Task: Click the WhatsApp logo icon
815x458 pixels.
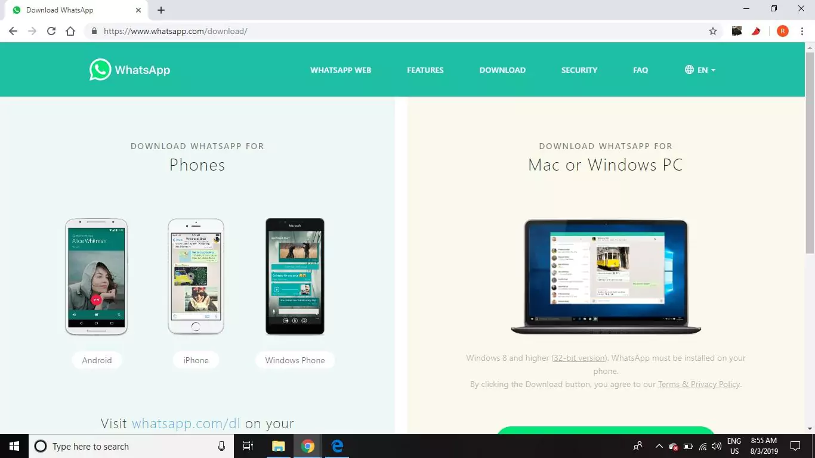Action: point(99,69)
